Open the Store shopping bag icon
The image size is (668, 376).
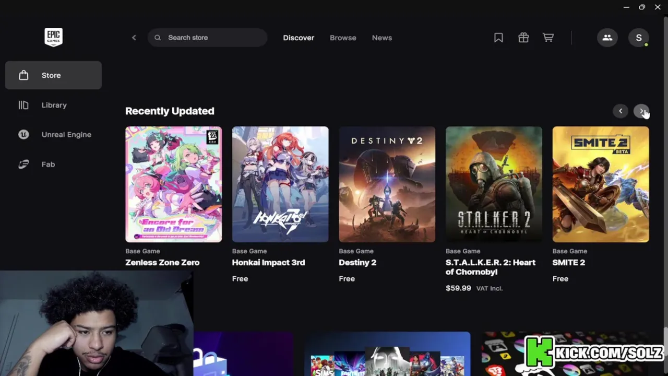coord(23,75)
